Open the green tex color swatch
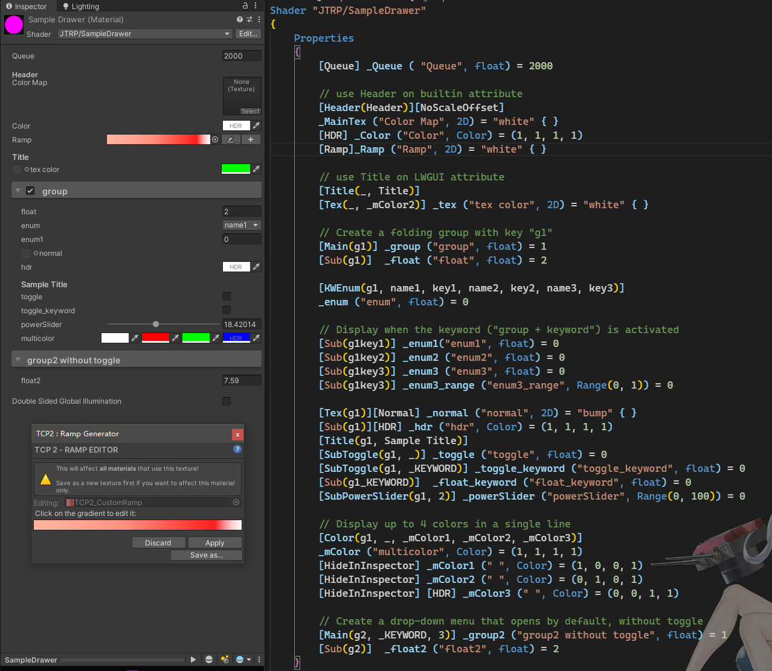 click(x=236, y=169)
